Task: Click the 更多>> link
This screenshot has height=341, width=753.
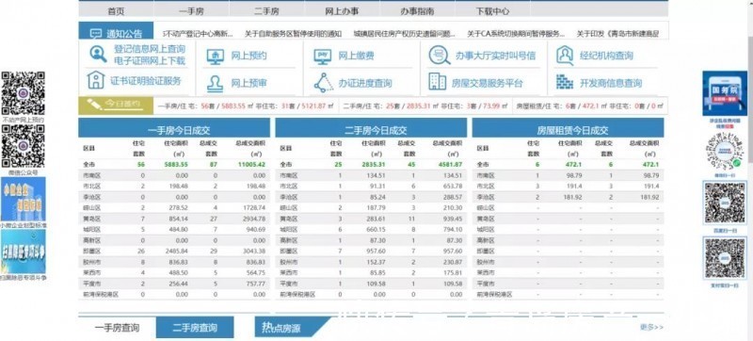Action: pyautogui.click(x=651, y=327)
